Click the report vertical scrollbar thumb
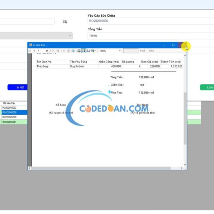214x214 pixels. [x=185, y=119]
